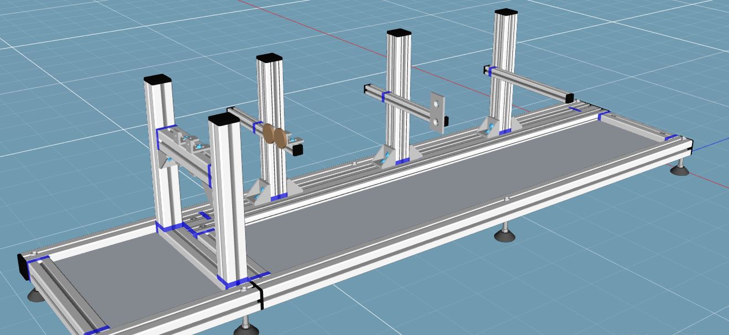The image size is (729, 335).
Task: Click the leveling foot at bottom front edge
Action: tap(246, 328)
